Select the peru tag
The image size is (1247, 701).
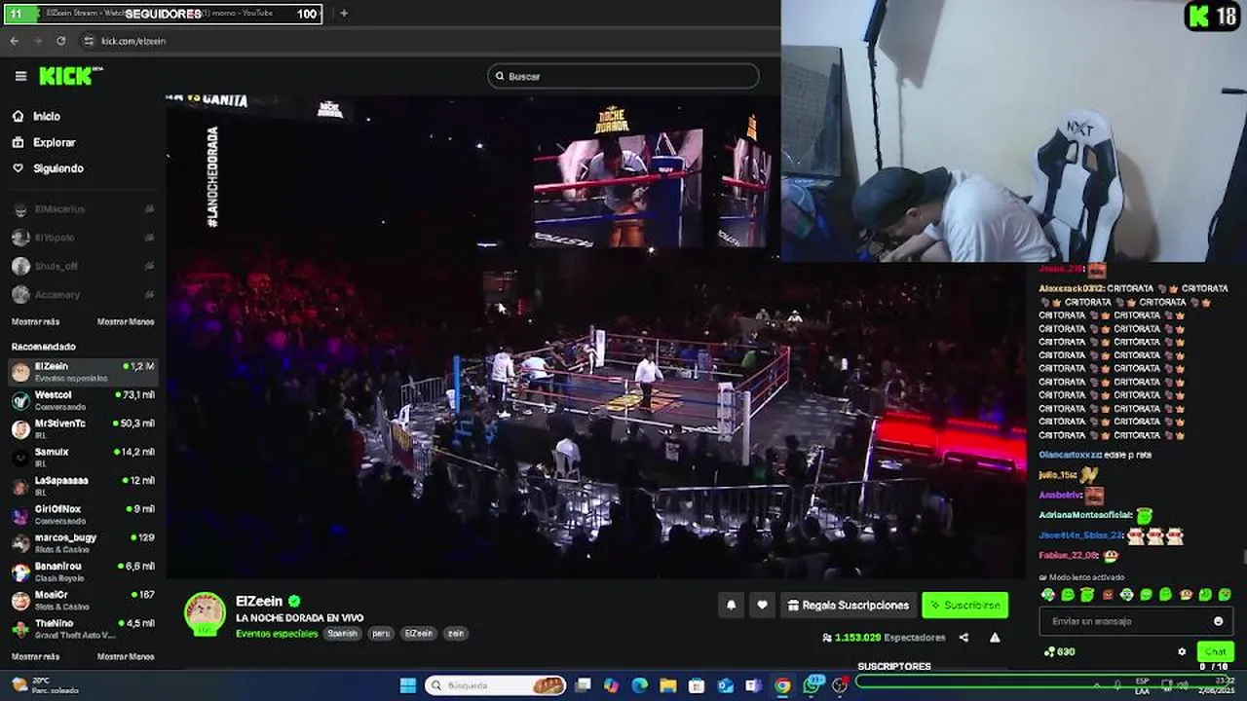pos(381,633)
